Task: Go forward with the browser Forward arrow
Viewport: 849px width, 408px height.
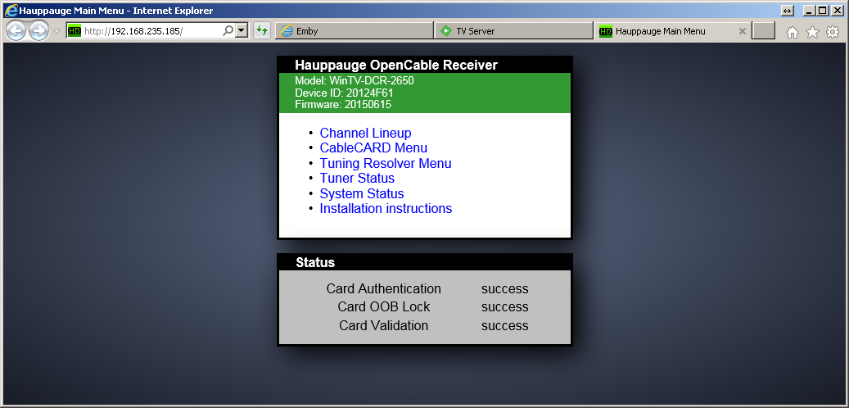Action: (38, 31)
